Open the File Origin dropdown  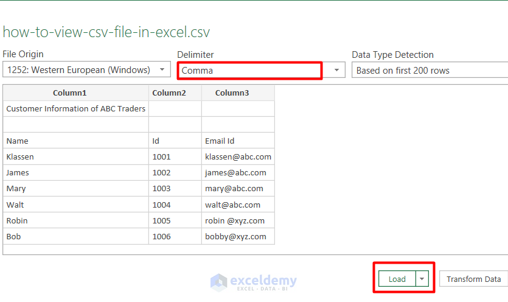pyautogui.click(x=86, y=69)
